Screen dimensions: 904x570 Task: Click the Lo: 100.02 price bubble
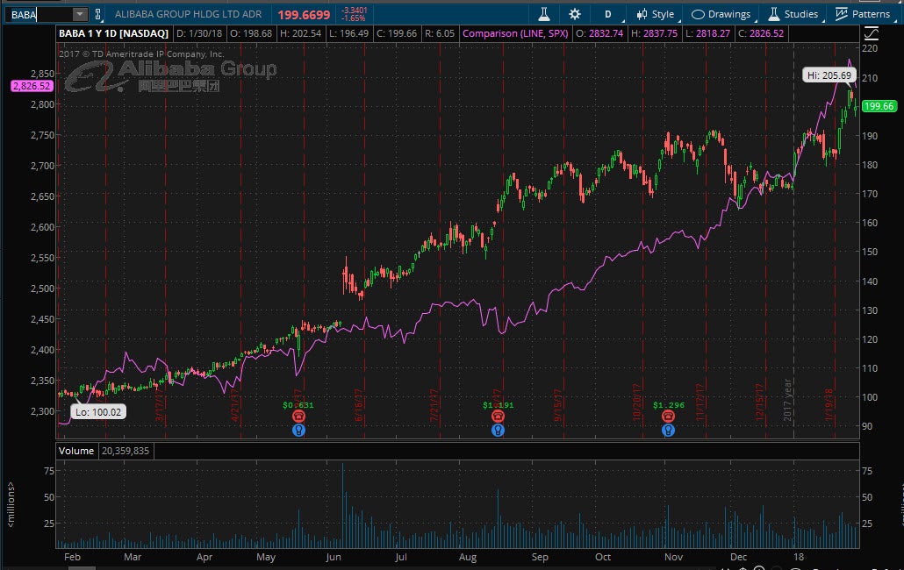[x=98, y=412]
